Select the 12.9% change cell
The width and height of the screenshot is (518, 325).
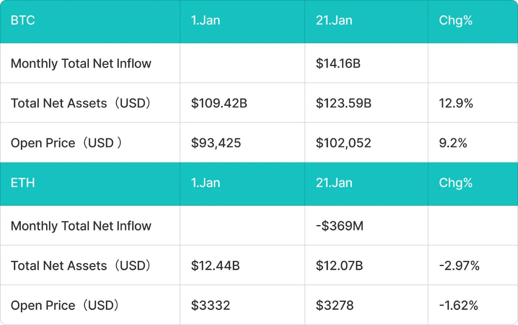456,103
